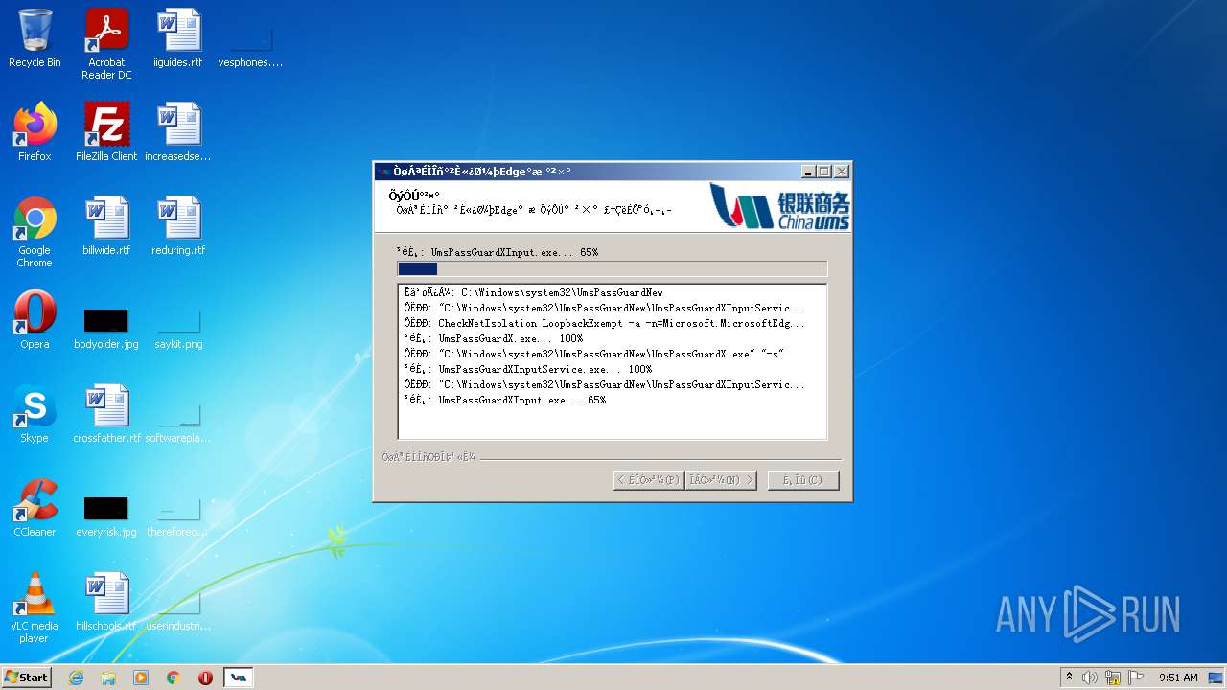Open billwide.rtf on the desktop
Viewport: 1227px width, 690px height.
(x=106, y=226)
